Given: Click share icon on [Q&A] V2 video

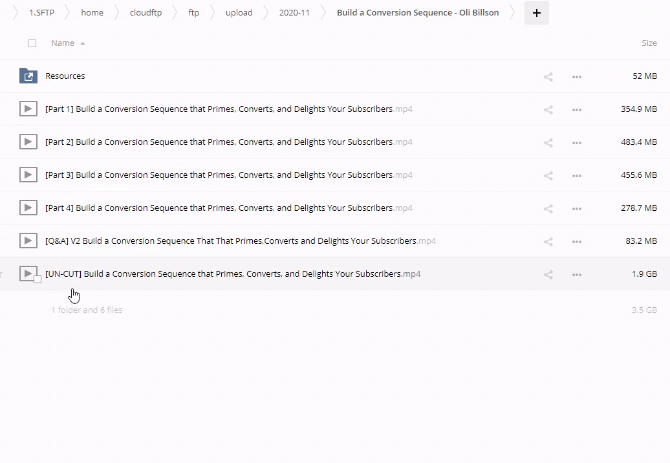Looking at the screenshot, I should click(548, 241).
